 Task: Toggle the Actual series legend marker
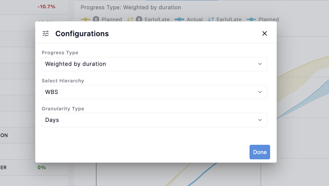179,19
